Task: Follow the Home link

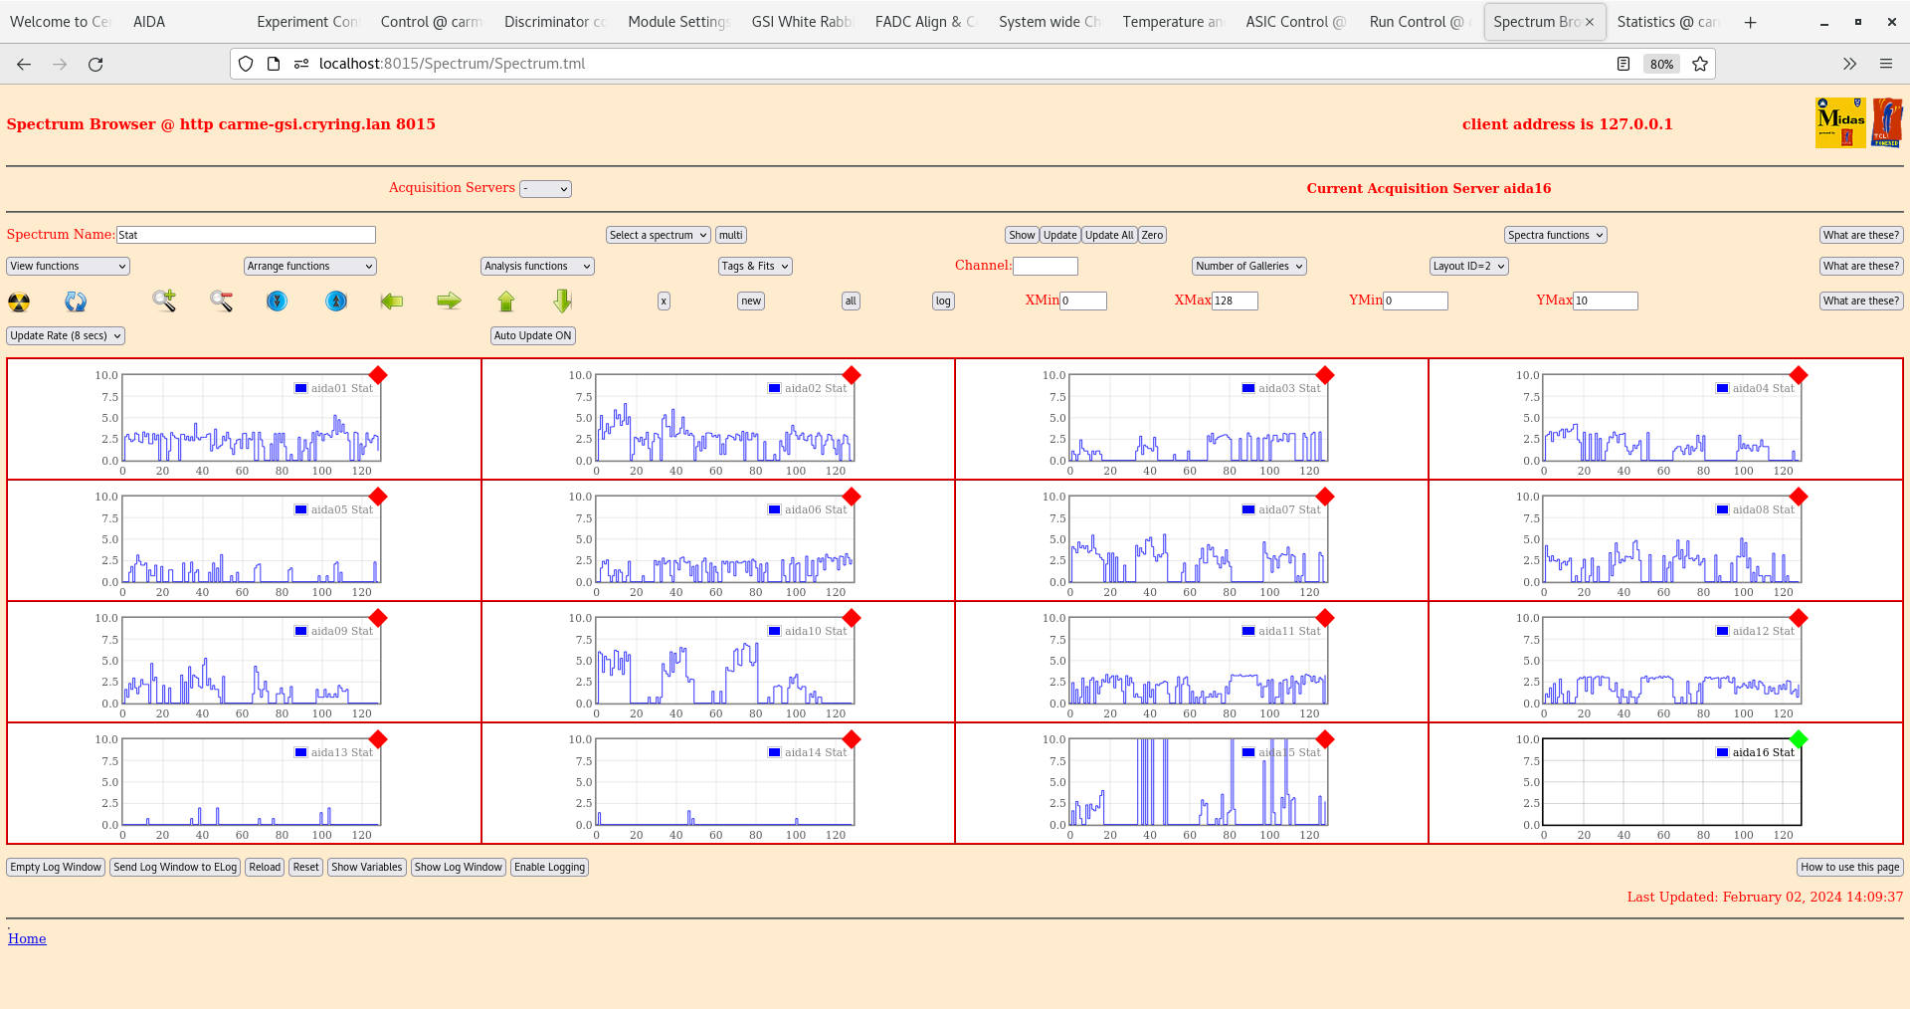Action: pyautogui.click(x=27, y=938)
